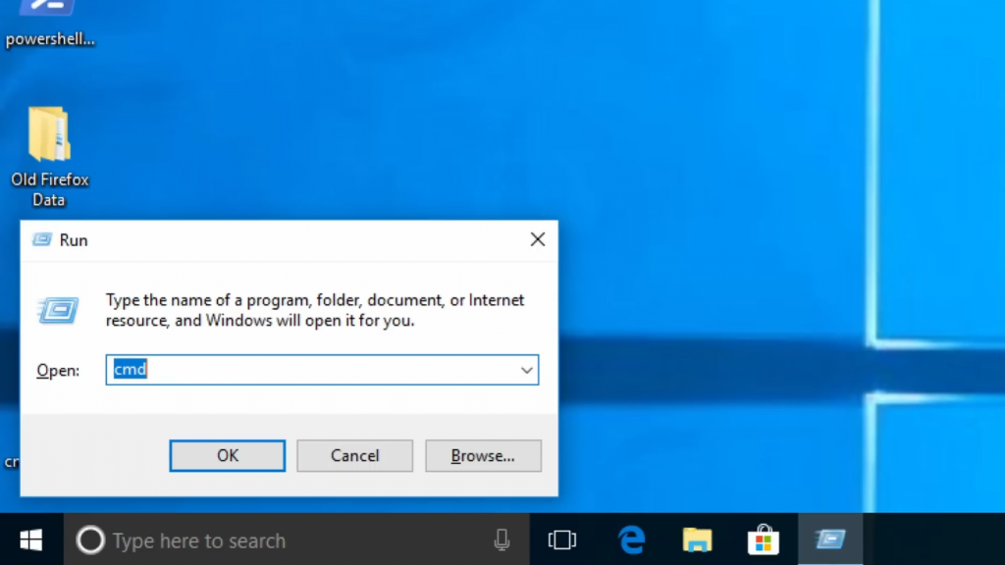Open Task View from the taskbar
Viewport: 1005px width, 565px height.
pyautogui.click(x=562, y=539)
